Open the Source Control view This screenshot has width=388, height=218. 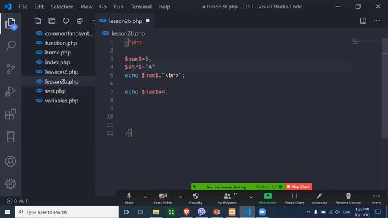click(x=10, y=68)
